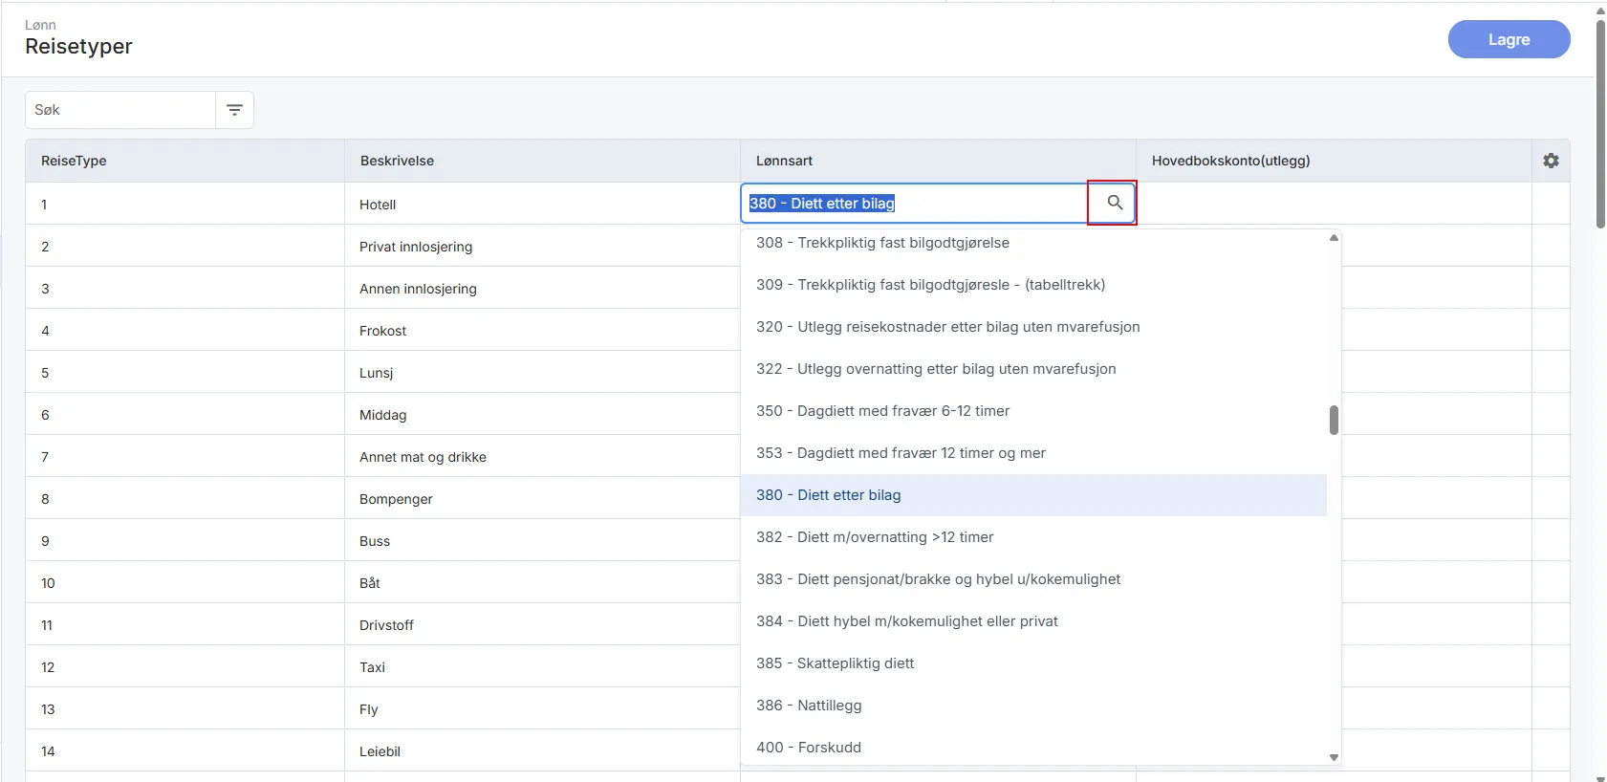Click into the Søk search field
This screenshot has width=1607, height=782.
[x=120, y=110]
